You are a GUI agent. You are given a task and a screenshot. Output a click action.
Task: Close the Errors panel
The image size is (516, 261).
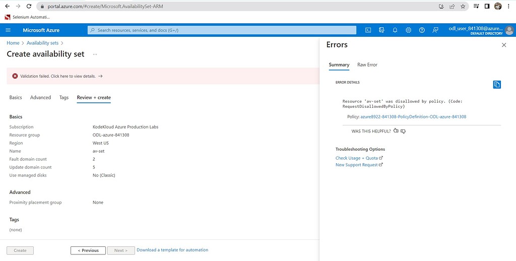[x=504, y=45]
